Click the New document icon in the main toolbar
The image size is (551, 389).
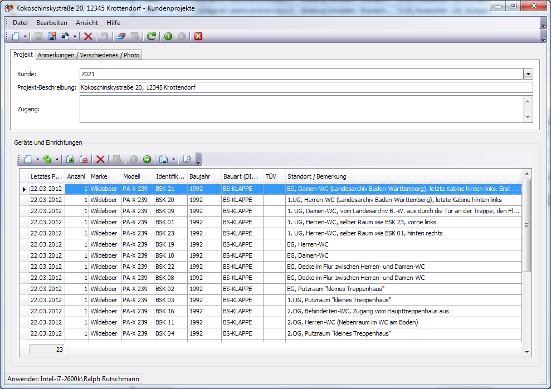pyautogui.click(x=16, y=36)
